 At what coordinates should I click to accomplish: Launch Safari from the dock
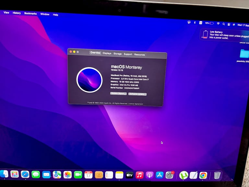25,174
